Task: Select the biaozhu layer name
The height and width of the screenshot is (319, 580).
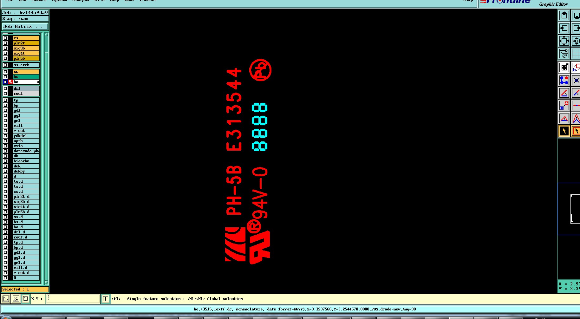Action: click(26, 161)
